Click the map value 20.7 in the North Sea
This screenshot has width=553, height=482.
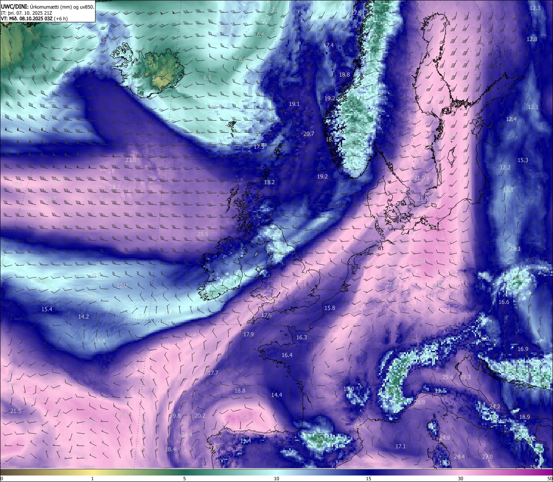308,134
